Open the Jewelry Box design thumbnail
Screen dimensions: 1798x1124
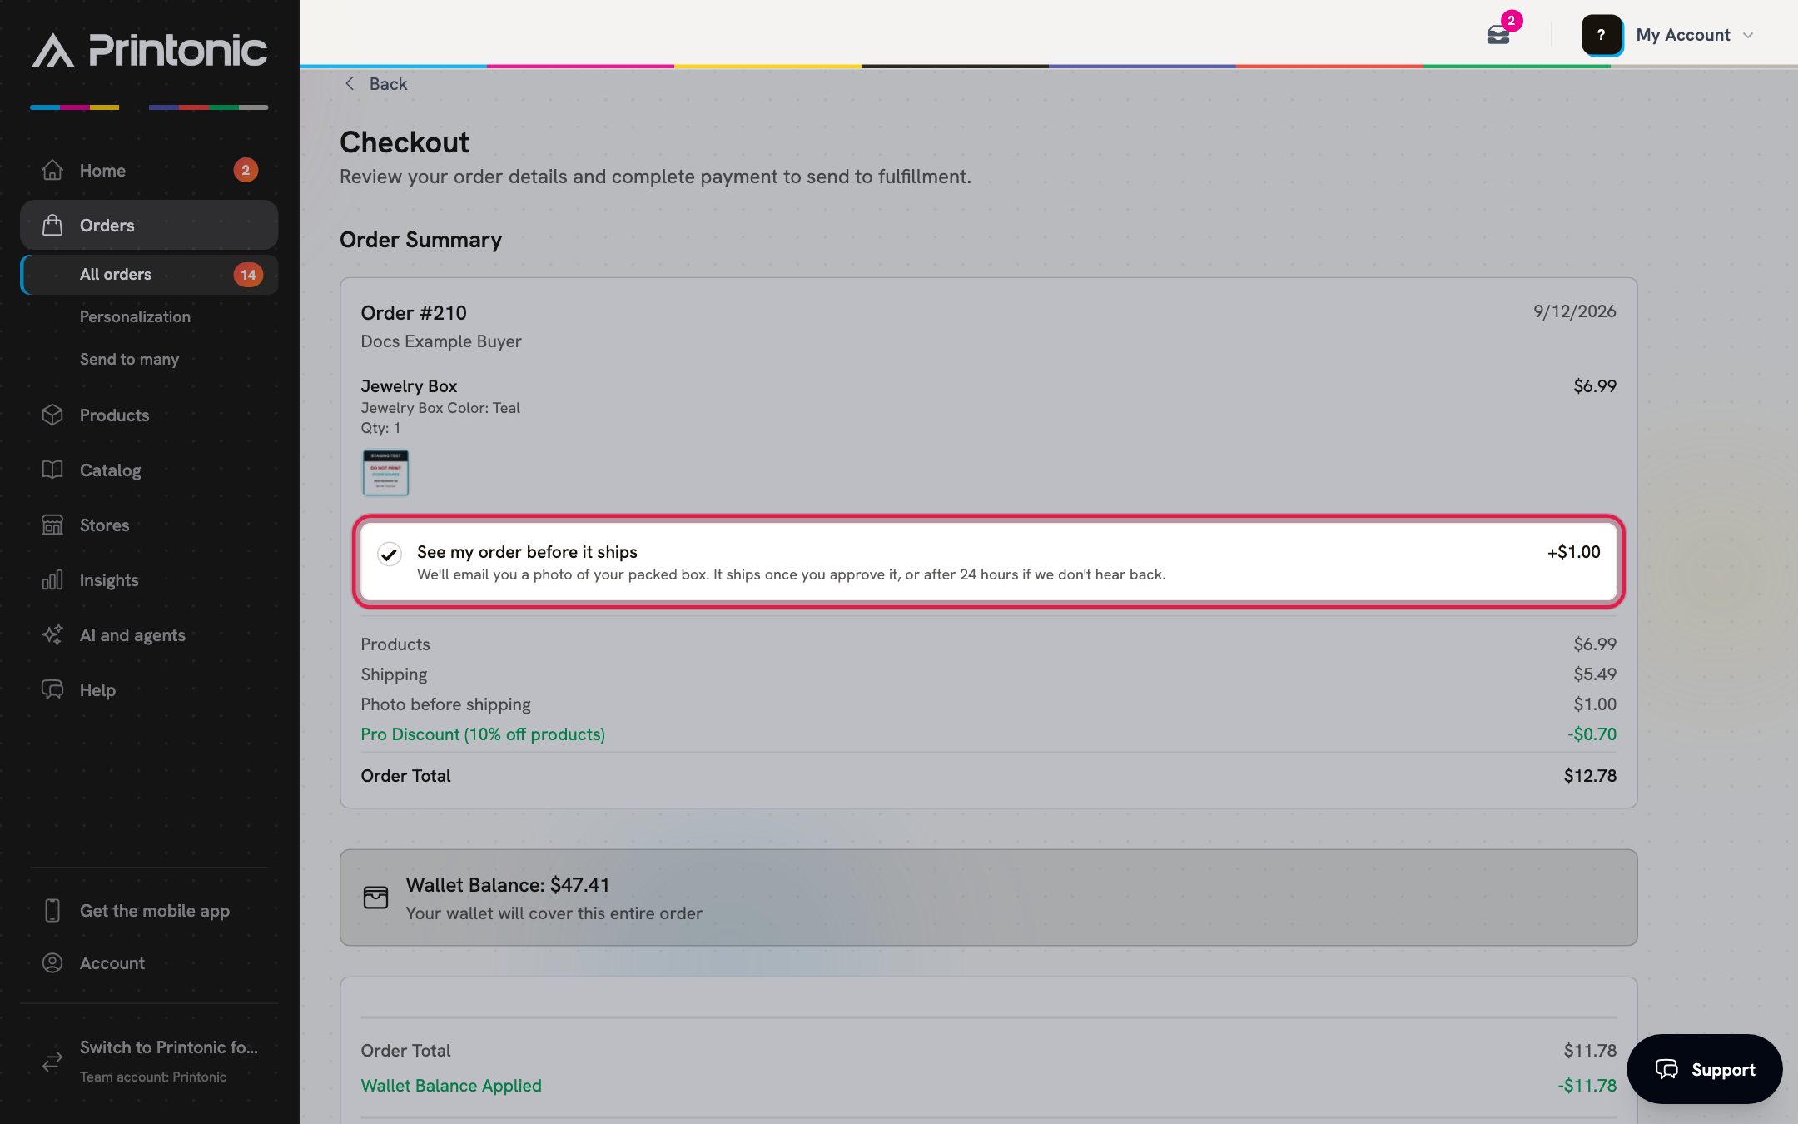tap(385, 472)
